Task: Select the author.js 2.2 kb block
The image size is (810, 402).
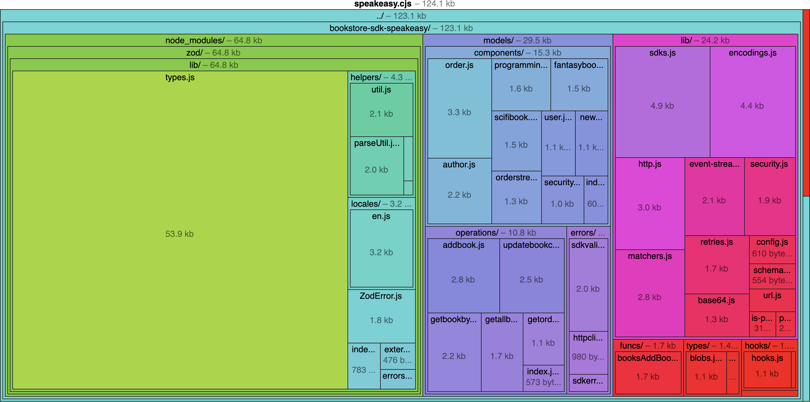Action: (459, 191)
